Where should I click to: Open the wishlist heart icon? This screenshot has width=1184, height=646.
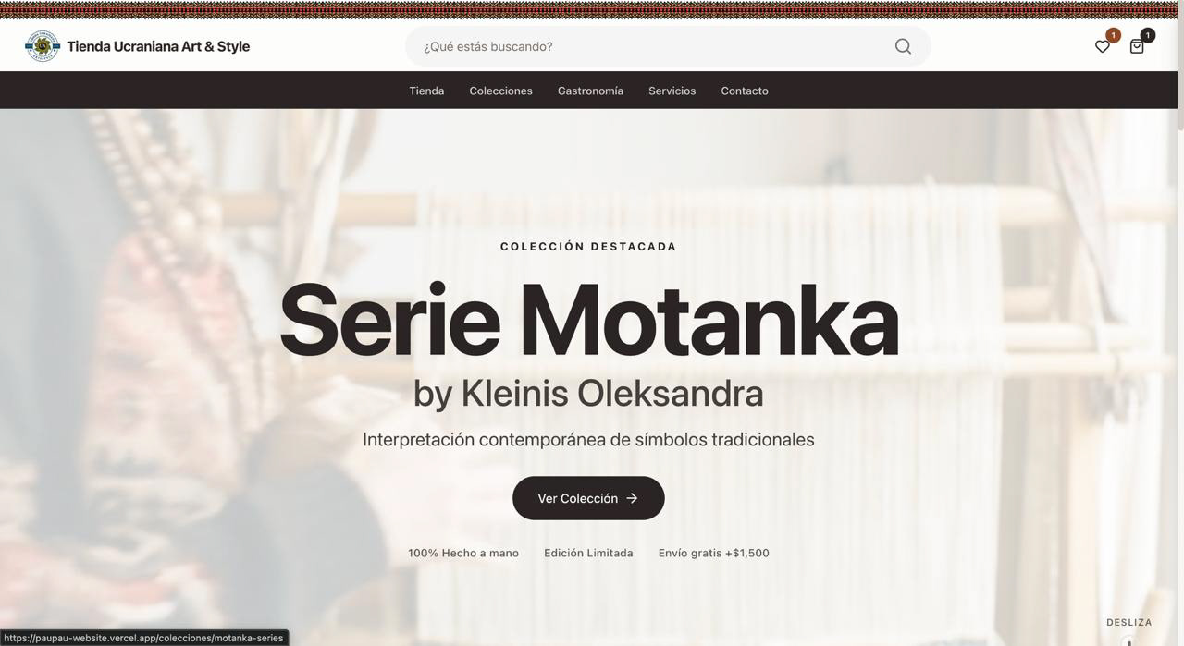click(x=1102, y=46)
